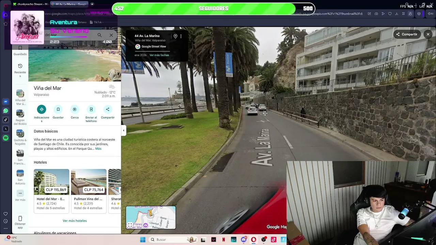This screenshot has height=245, width=436.
Task: Click the profile avatar icon in Opera toolbar
Action: [x=410, y=14]
